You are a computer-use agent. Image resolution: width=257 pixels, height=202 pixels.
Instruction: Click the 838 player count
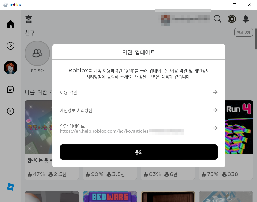(x=233, y=174)
